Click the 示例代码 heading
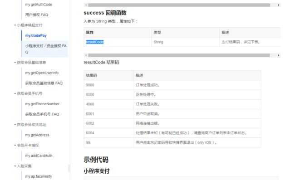295x180 pixels. pos(96,160)
